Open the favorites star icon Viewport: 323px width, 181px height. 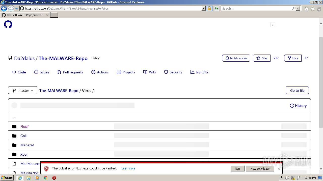(313, 9)
